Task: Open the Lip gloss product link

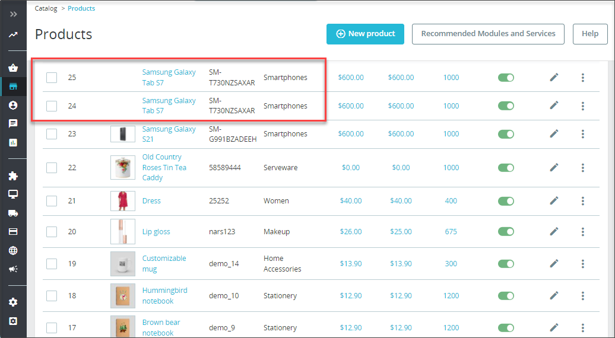Action: tap(156, 232)
